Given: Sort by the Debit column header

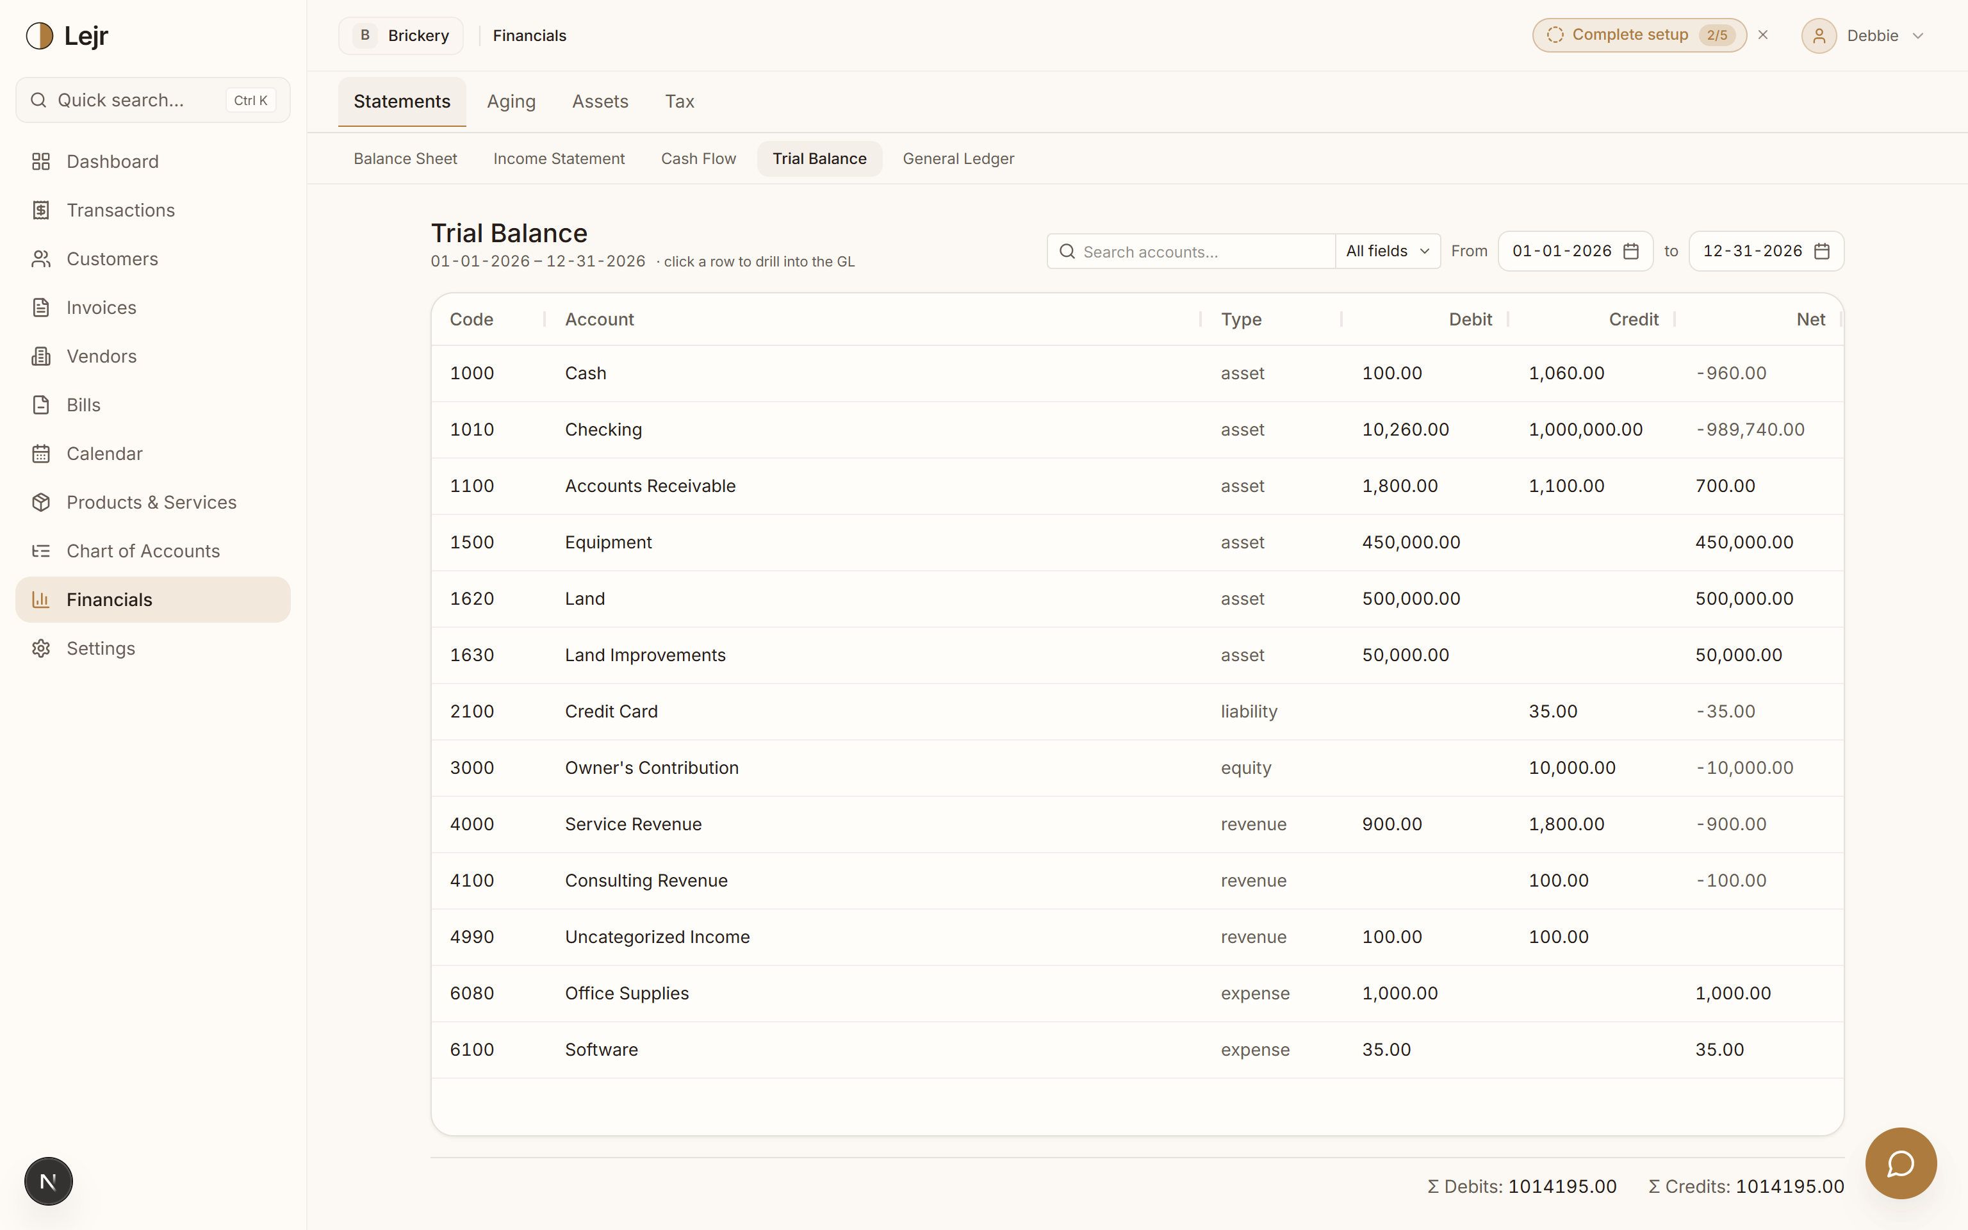Looking at the screenshot, I should point(1470,320).
